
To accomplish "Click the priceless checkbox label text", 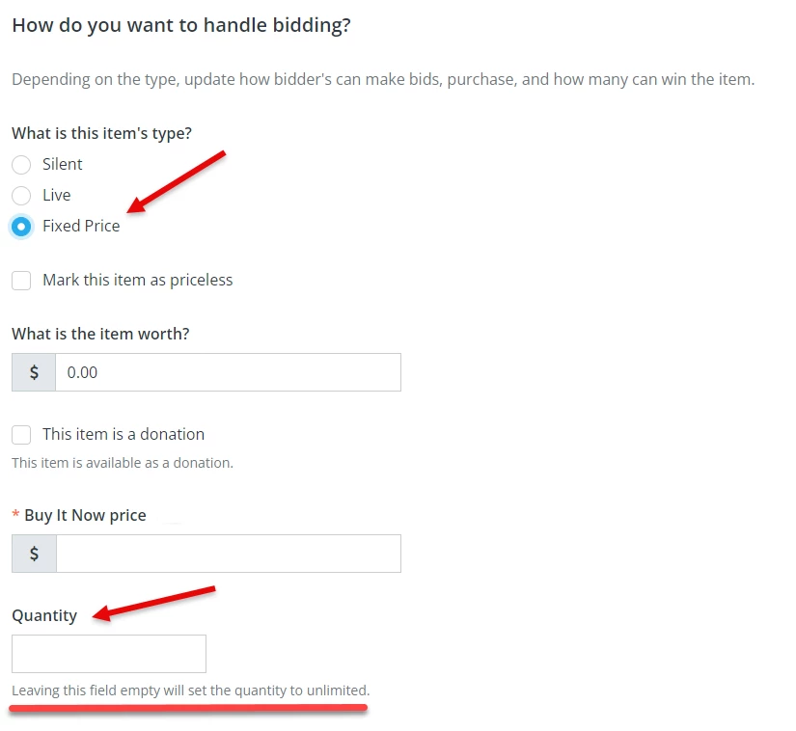I will tap(136, 280).
